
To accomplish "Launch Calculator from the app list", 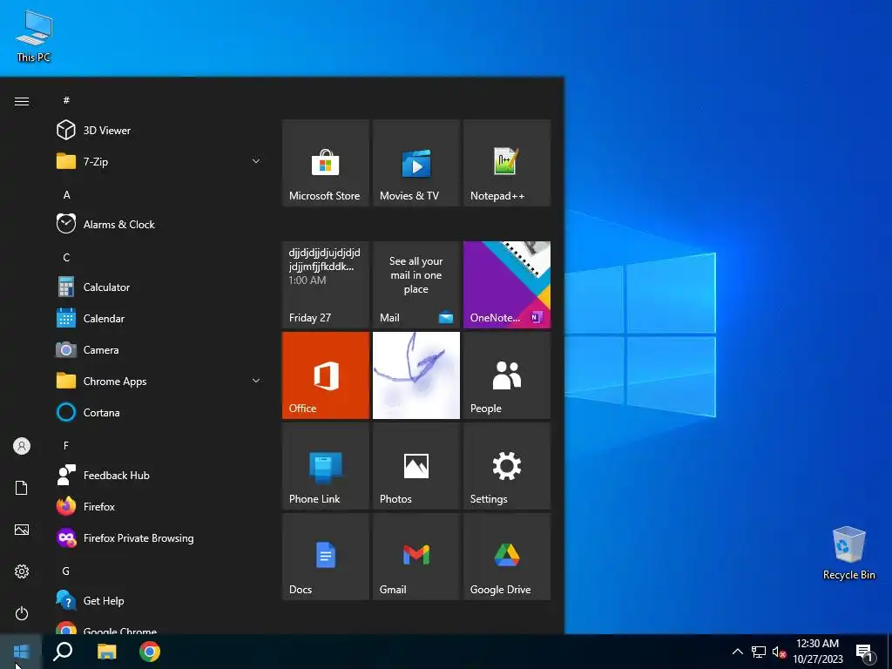I will (159, 287).
